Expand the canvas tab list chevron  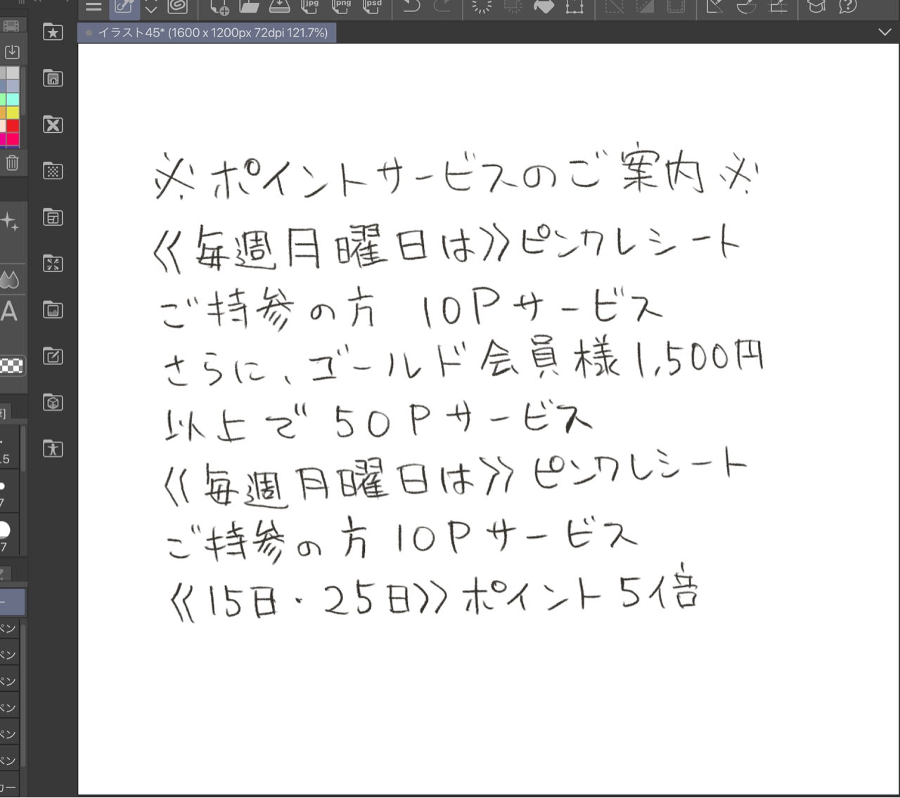coord(885,32)
